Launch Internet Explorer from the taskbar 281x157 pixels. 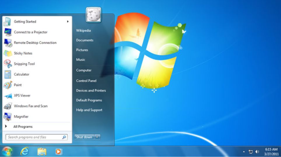pyautogui.click(x=25, y=151)
